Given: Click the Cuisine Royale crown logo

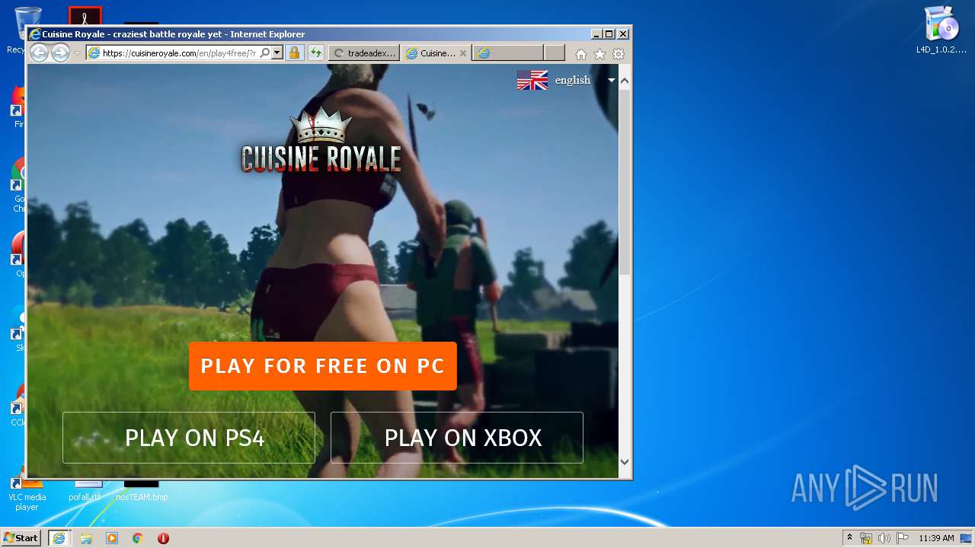Looking at the screenshot, I should (x=321, y=140).
